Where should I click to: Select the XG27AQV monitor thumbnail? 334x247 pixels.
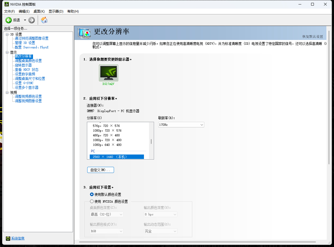coord(108,73)
